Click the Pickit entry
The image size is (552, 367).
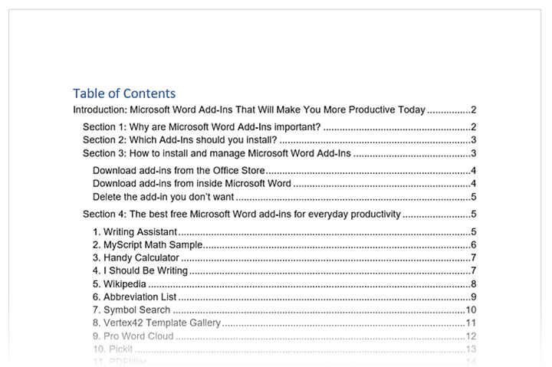pos(113,349)
